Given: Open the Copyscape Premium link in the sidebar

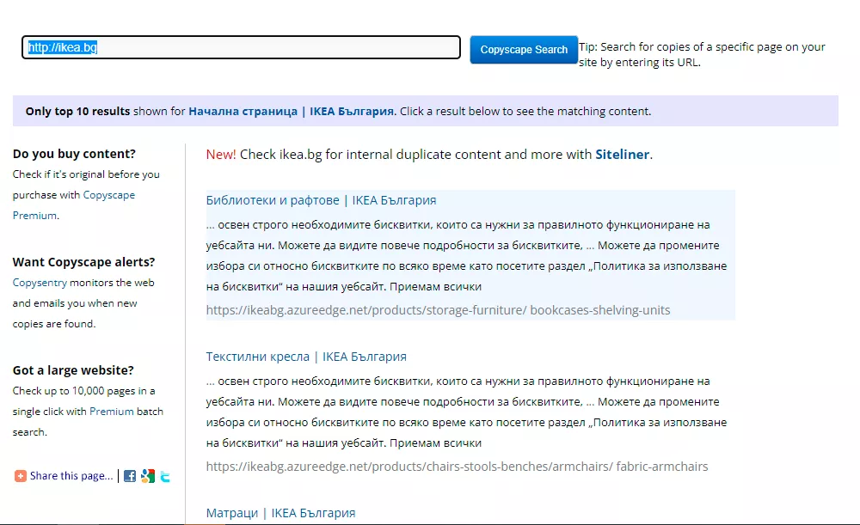Looking at the screenshot, I should click(x=73, y=205).
